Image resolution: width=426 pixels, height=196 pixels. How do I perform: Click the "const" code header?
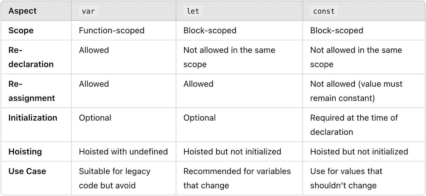coord(324,11)
